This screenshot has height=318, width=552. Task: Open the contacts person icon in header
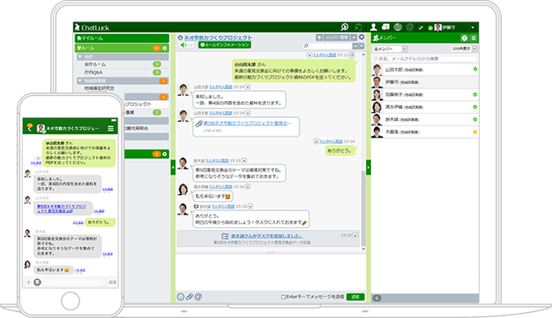click(374, 27)
